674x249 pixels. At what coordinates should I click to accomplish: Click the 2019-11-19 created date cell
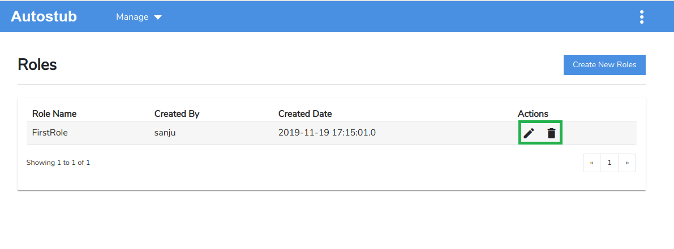327,133
